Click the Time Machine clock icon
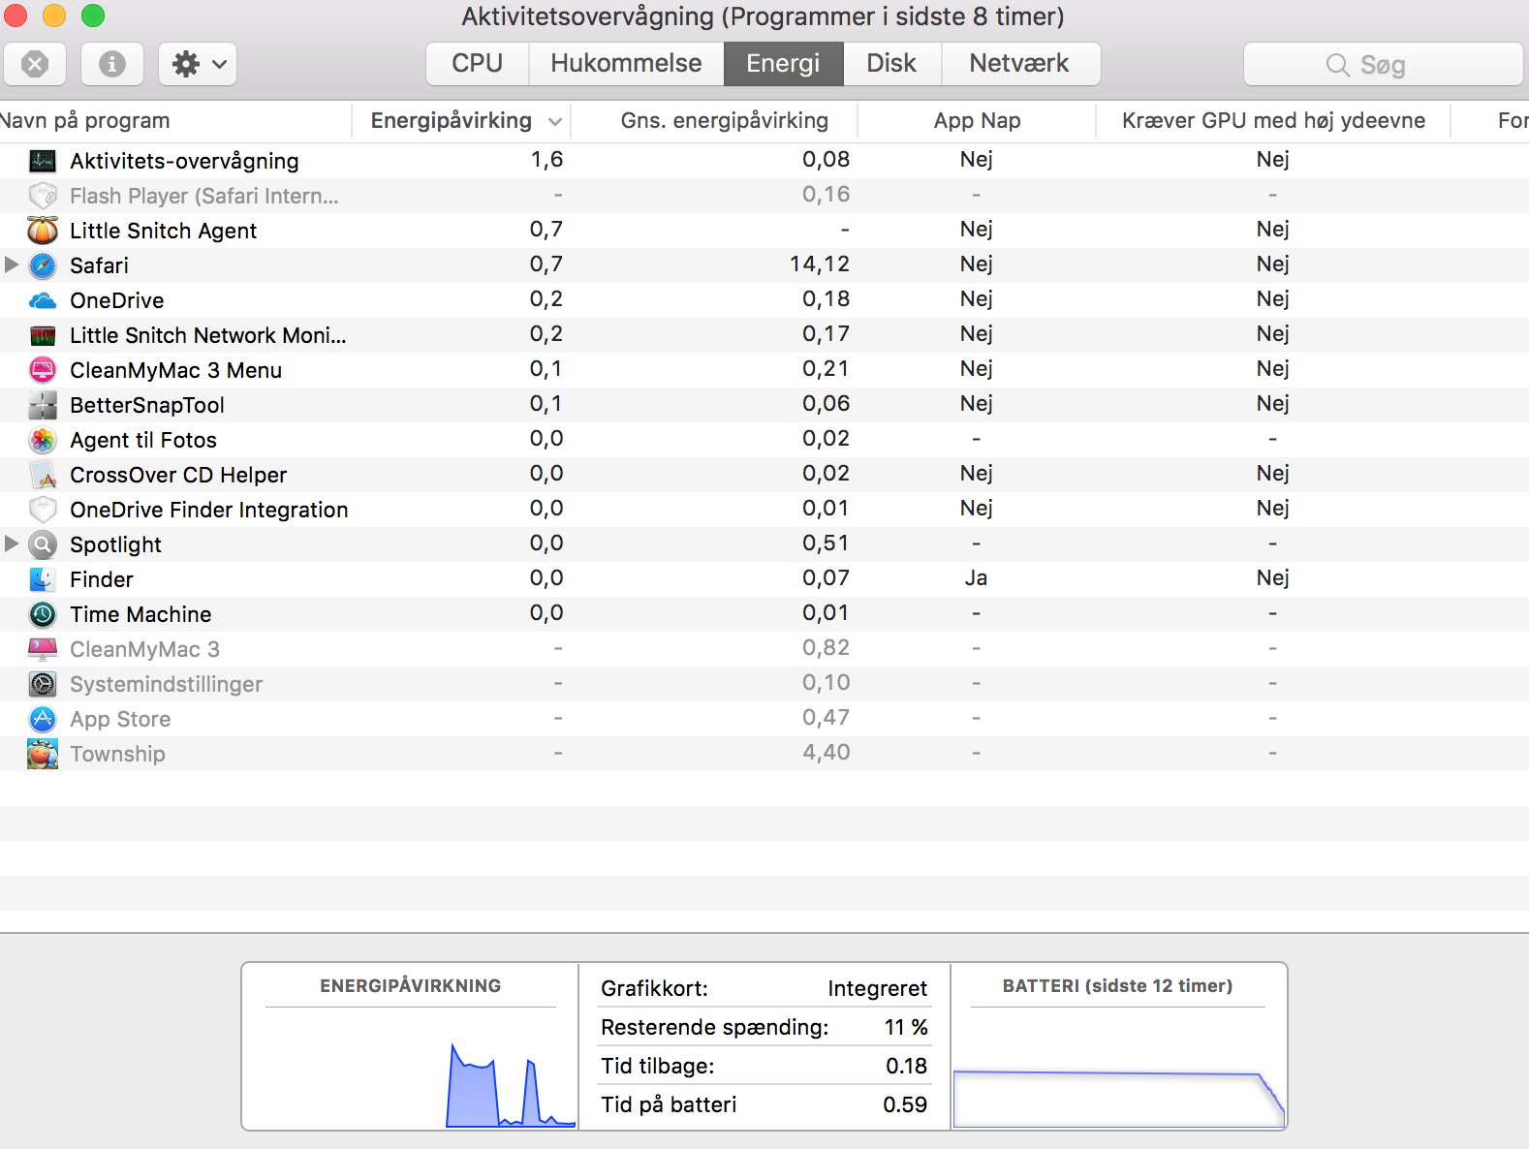Image resolution: width=1529 pixels, height=1149 pixels. 43,614
